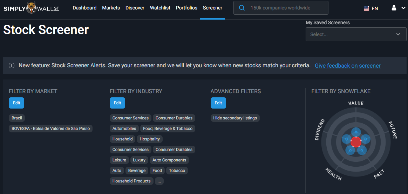Click the info icon in the banner
The image size is (408, 194).
(x=12, y=65)
